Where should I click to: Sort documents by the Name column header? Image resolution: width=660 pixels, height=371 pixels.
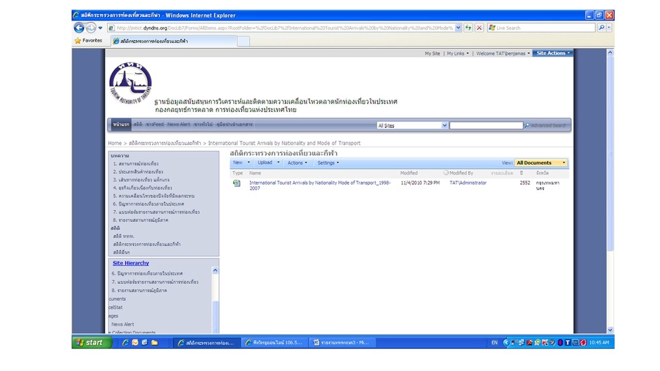[x=255, y=173]
